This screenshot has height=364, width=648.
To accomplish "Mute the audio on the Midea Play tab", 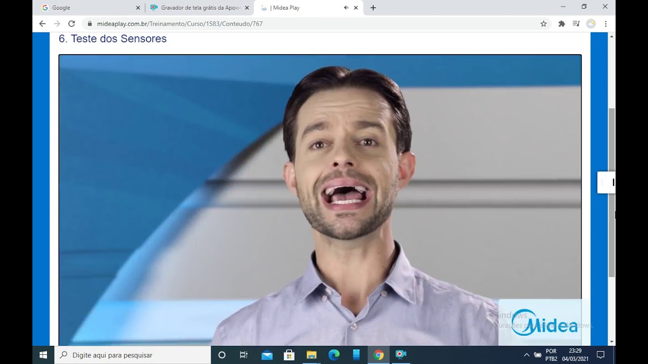I will [346, 8].
